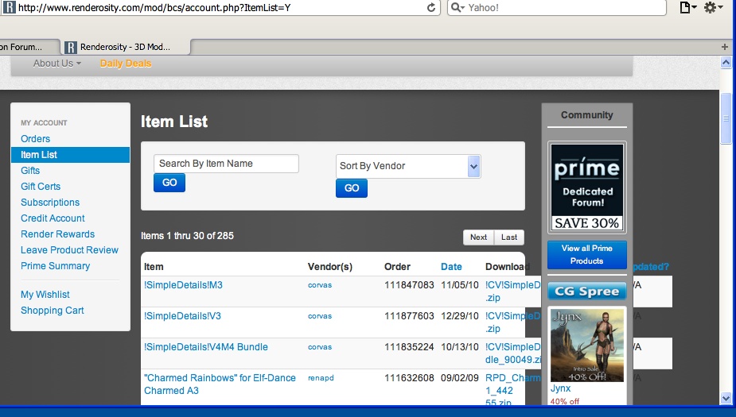Open the !SimpleDetails!M3 item

[x=183, y=285]
